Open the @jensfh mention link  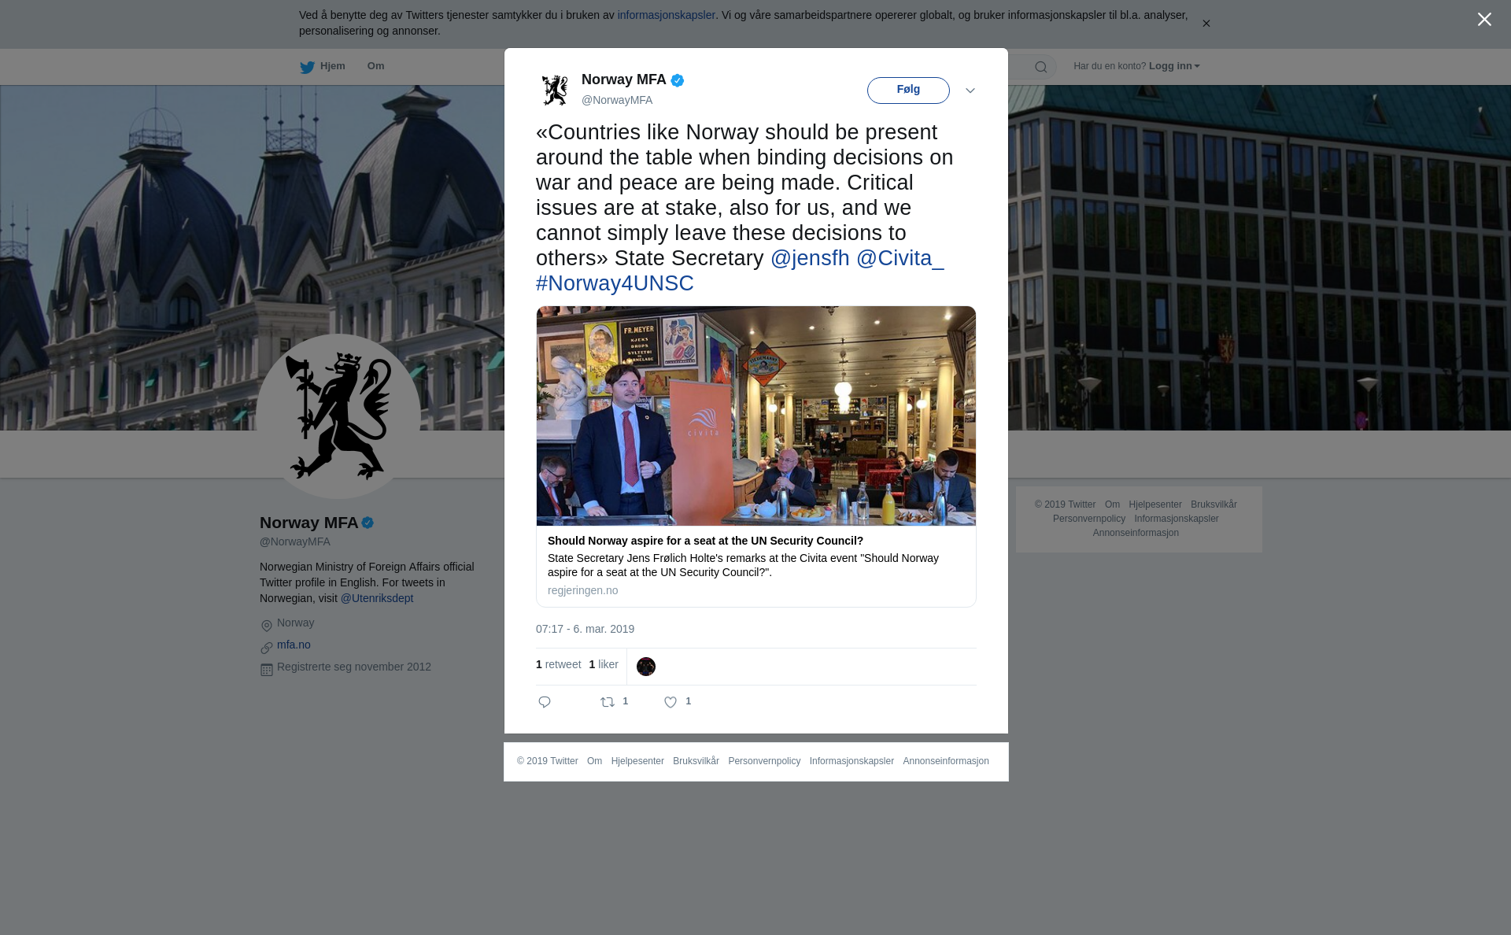pos(810,258)
